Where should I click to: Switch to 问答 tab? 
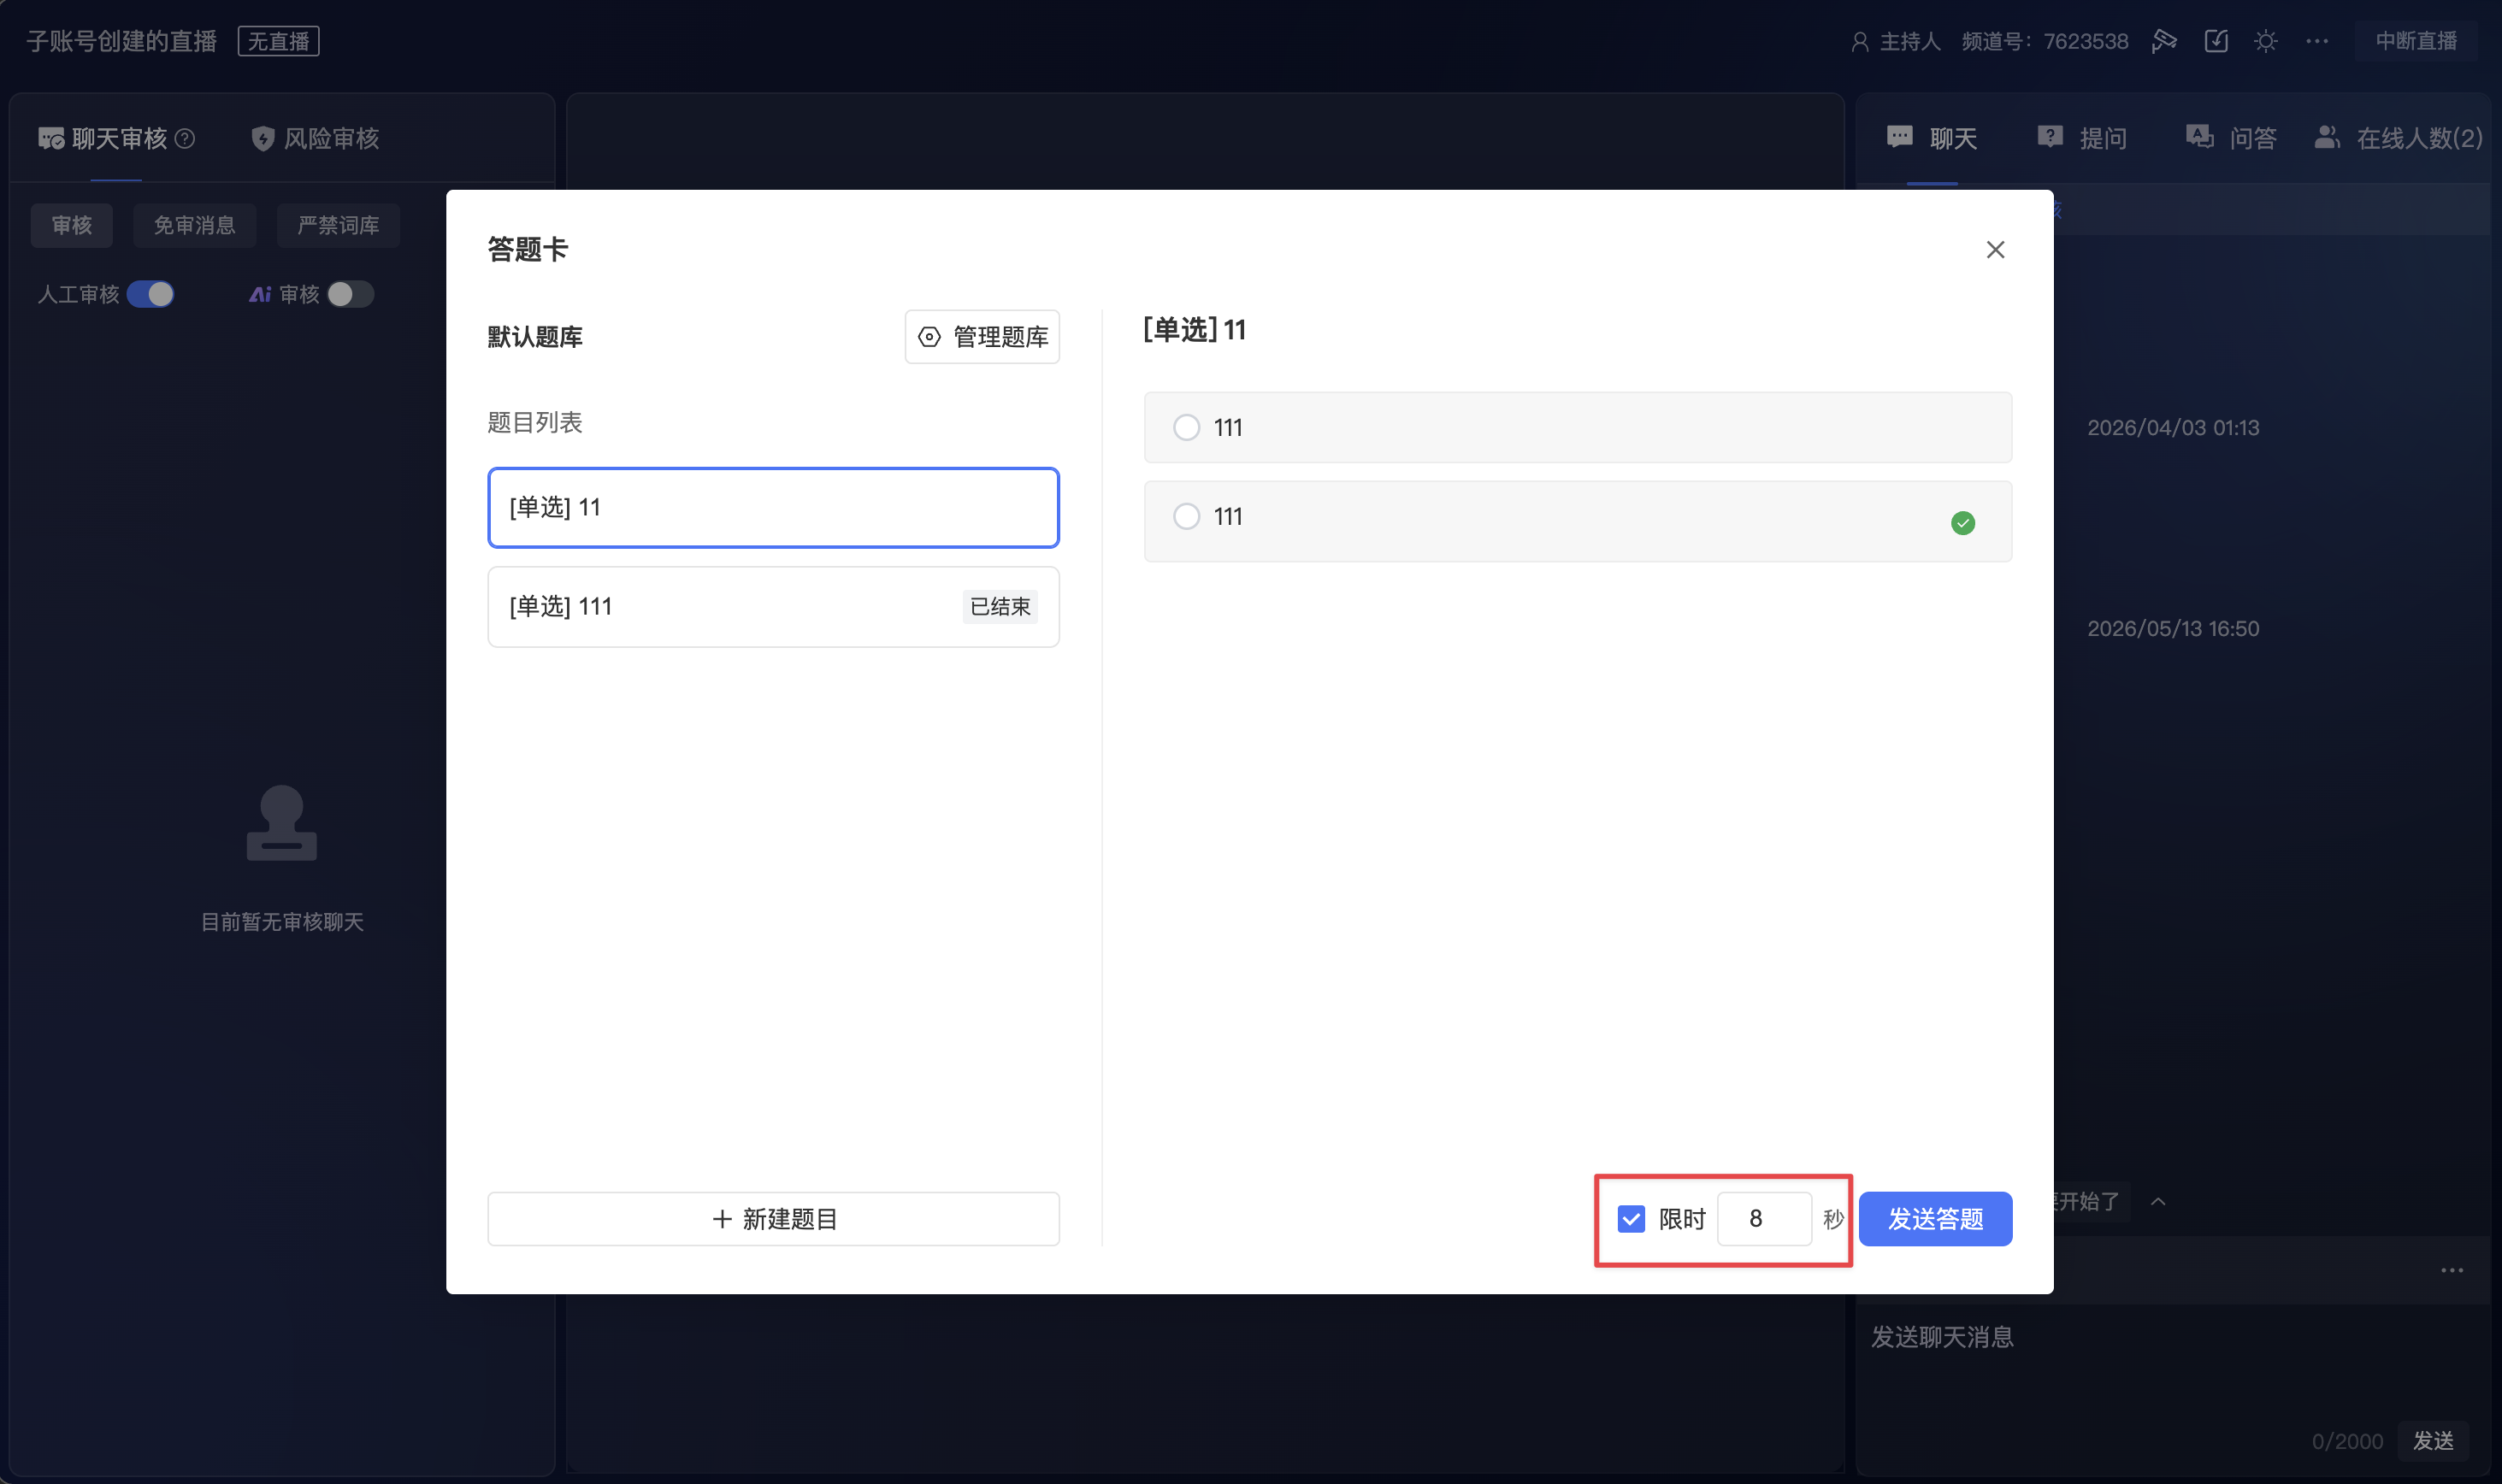2231,139
